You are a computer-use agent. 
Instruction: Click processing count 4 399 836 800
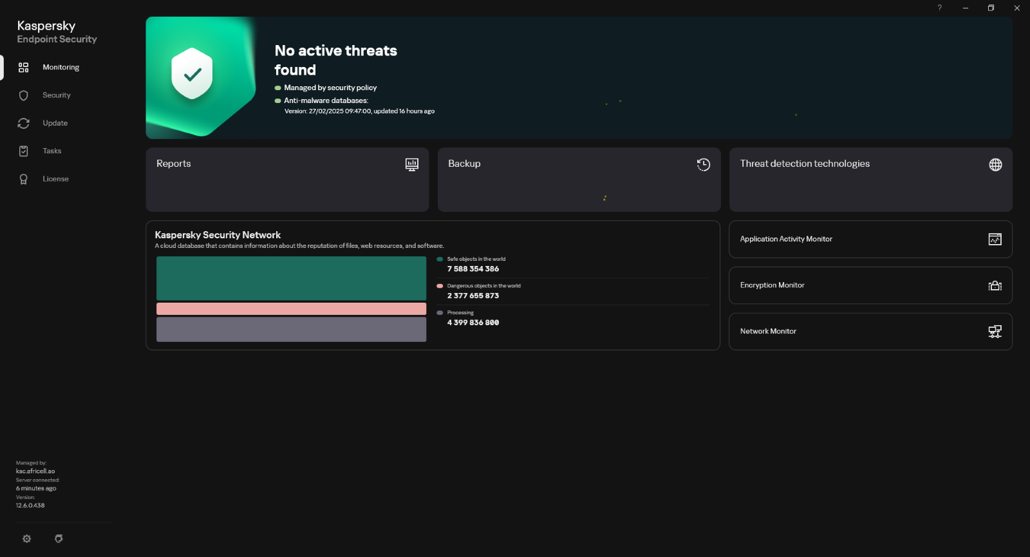click(x=473, y=323)
